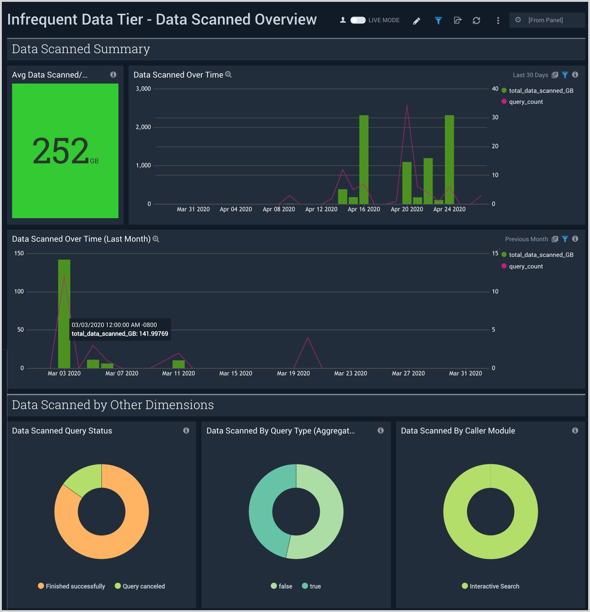Open dashboard filters with the header funnel icon
Viewport: 590px width, 612px height.
click(x=438, y=21)
